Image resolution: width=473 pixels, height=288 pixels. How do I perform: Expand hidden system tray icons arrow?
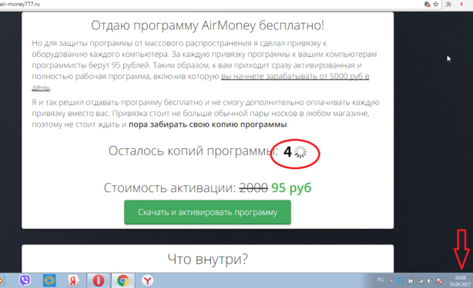point(391,281)
